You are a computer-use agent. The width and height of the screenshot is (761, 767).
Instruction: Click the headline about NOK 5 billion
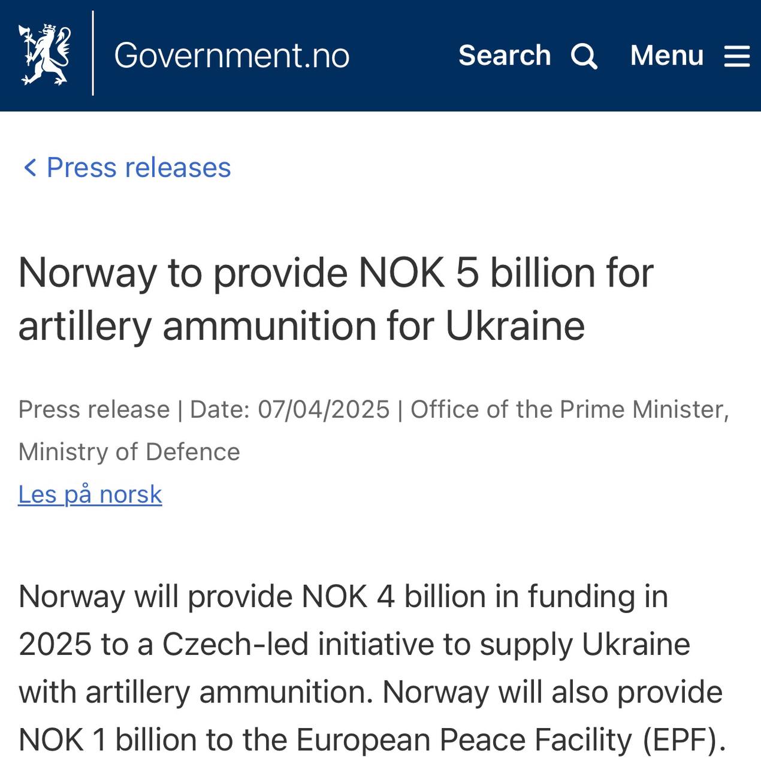tap(336, 298)
